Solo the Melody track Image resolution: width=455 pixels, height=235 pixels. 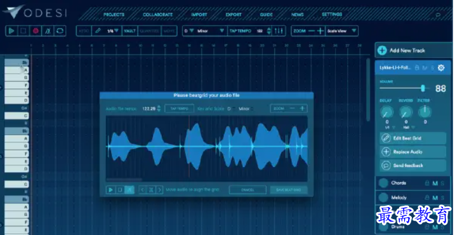point(442,198)
